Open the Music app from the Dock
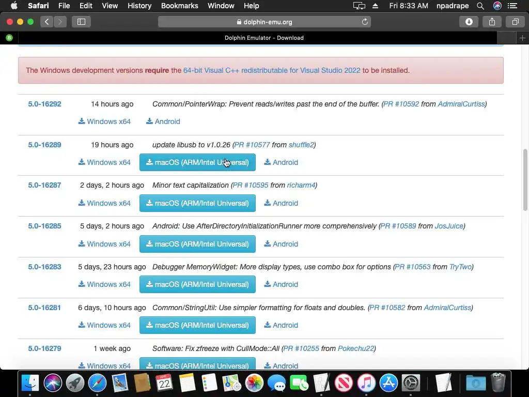The image size is (529, 397). (366, 383)
